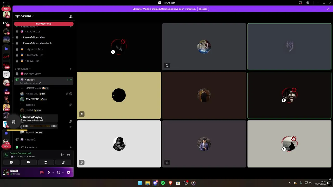The width and height of the screenshot is (333, 187).
Task: Click the music note overlay button
Action: (x=14, y=122)
